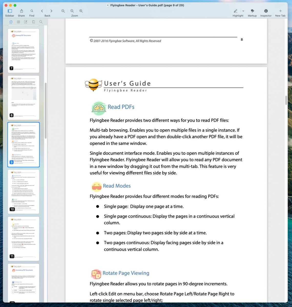The image size is (292, 307).
Task: Go back with the left arrow
Action: click(42, 11)
